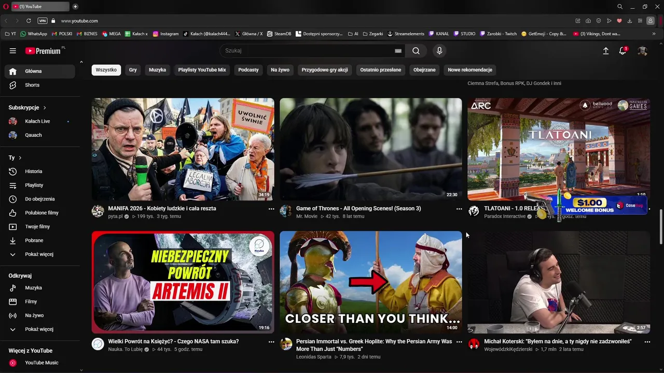Open the Zegarki bookmarks folder
Image resolution: width=664 pixels, height=373 pixels.
click(x=372, y=34)
